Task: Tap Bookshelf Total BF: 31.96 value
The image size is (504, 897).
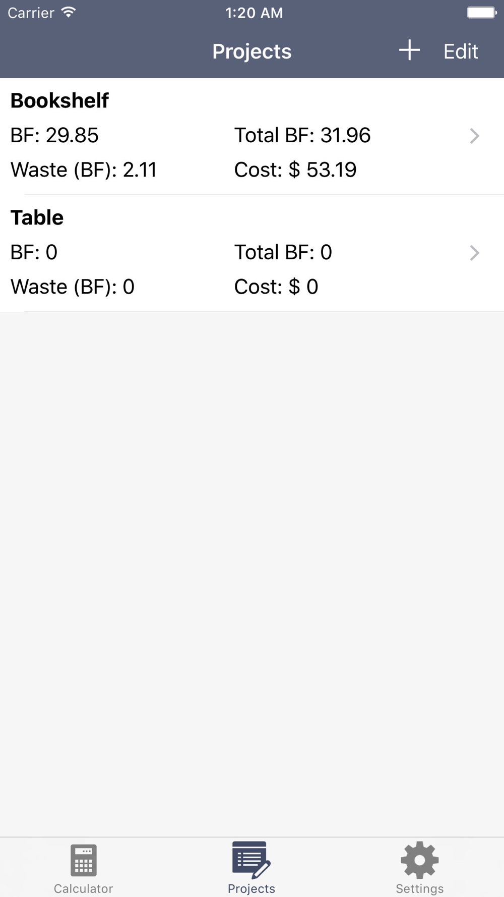Action: (302, 135)
